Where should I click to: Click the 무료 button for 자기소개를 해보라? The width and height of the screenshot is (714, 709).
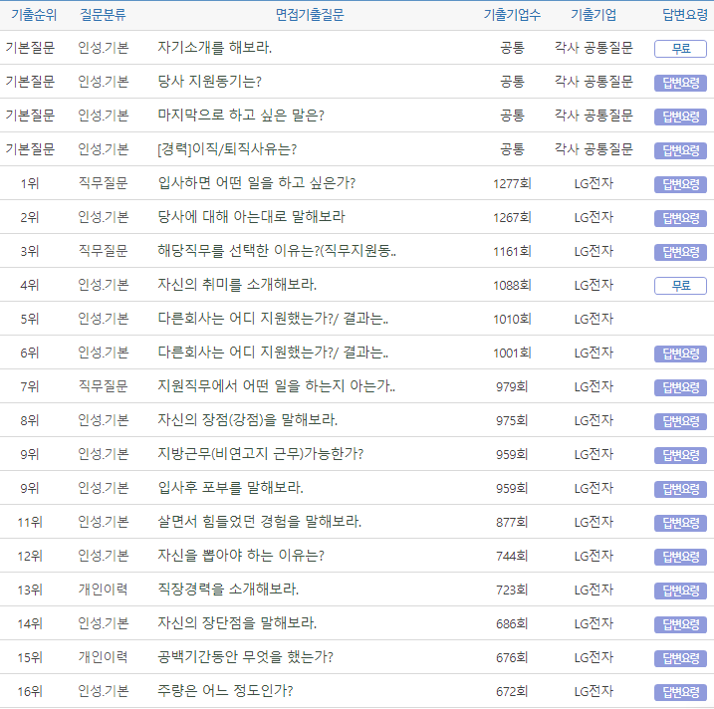[x=680, y=49]
